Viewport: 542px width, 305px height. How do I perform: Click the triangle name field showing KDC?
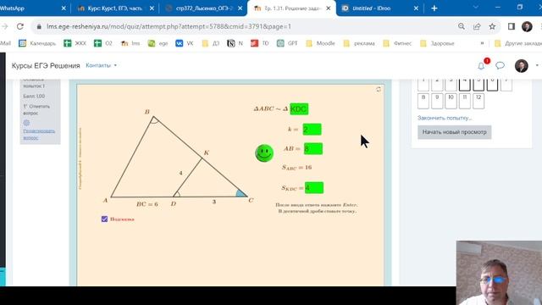point(299,109)
